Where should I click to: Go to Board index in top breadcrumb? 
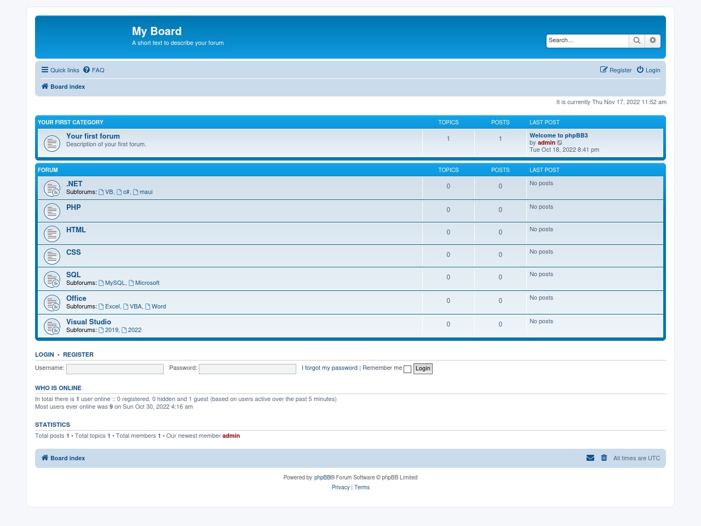click(x=63, y=87)
